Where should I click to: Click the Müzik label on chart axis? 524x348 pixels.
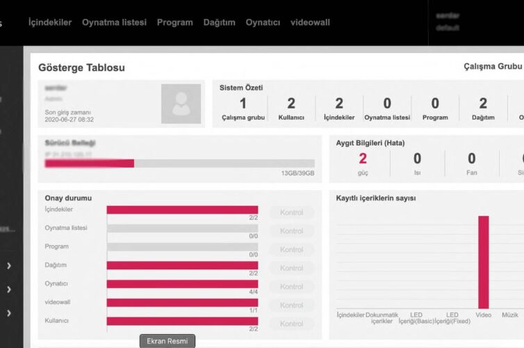[510, 315]
